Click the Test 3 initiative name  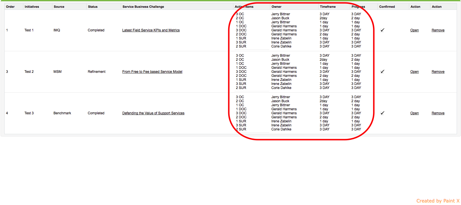pyautogui.click(x=29, y=113)
